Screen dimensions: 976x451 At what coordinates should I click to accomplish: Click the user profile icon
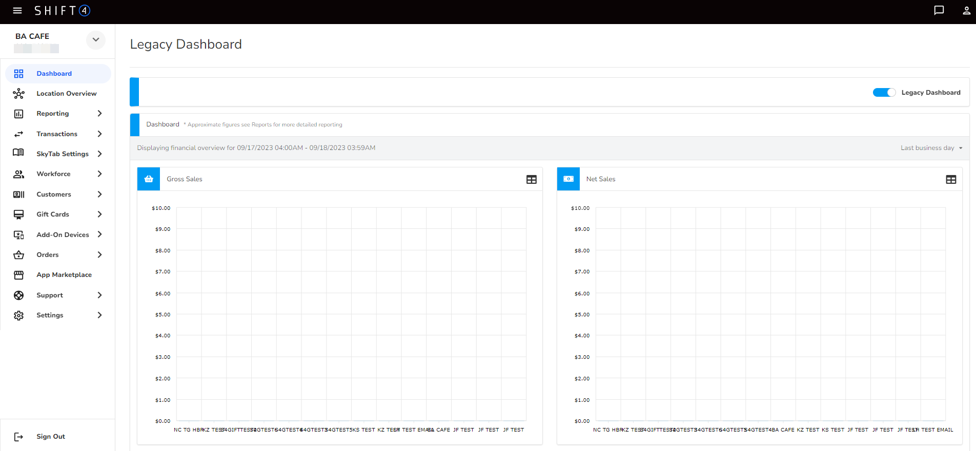(x=966, y=11)
